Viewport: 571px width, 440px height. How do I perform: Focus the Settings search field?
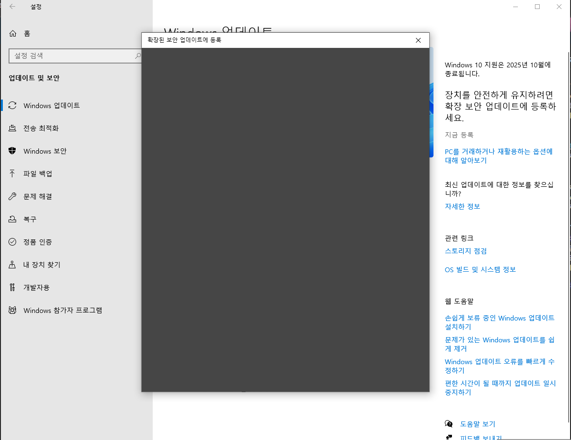(x=76, y=56)
